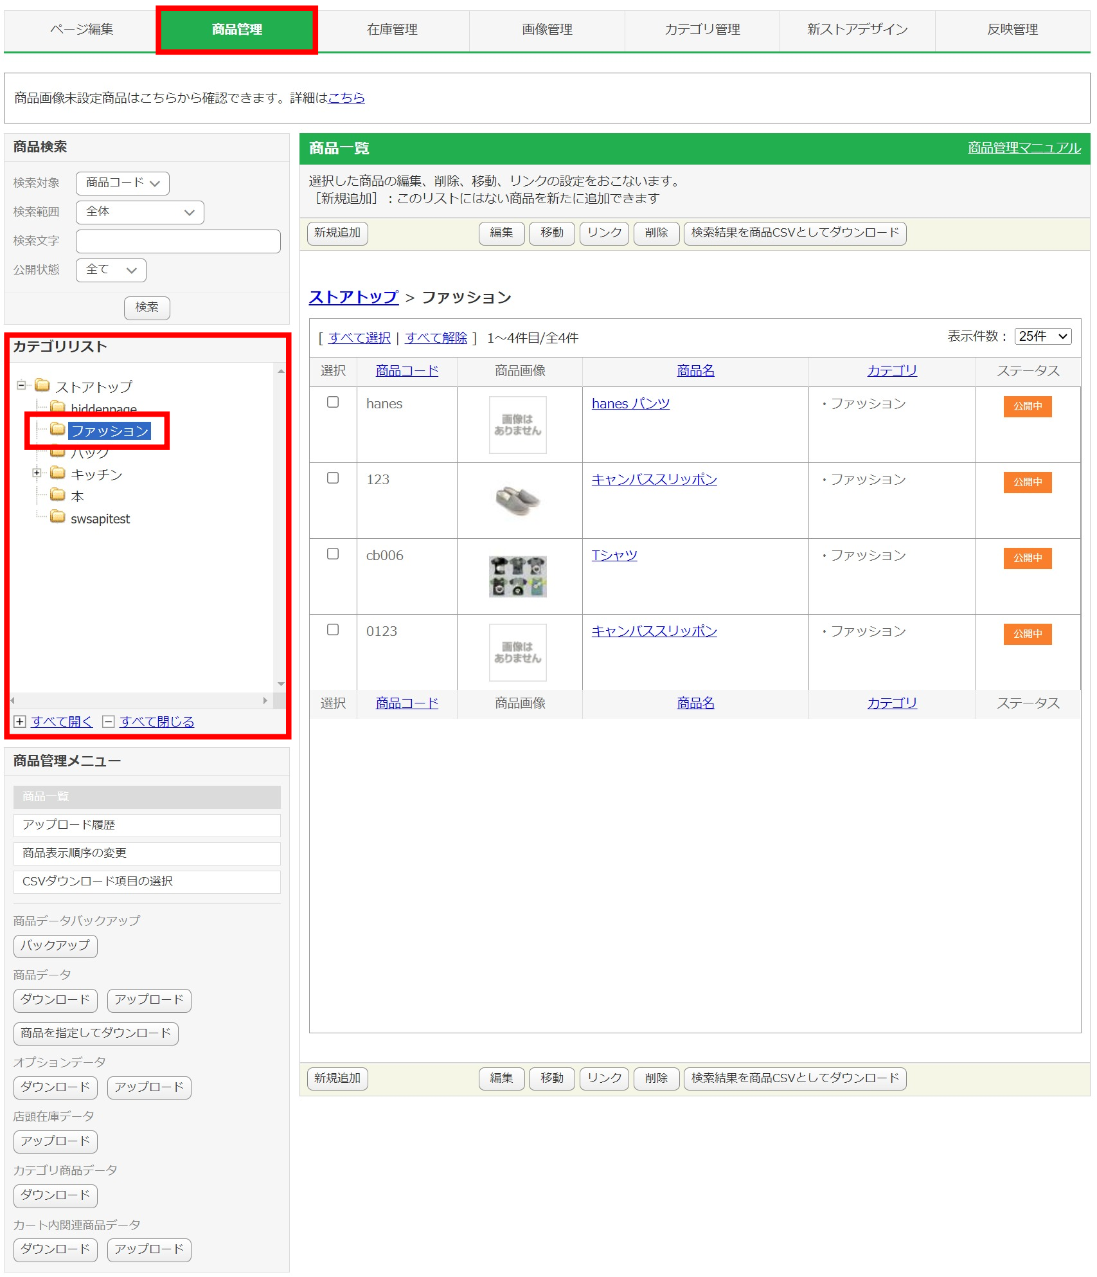Open CSVダウンロード項目の選択 menu item
The image size is (1097, 1277).
click(x=147, y=882)
